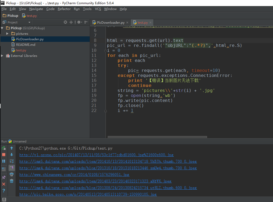This screenshot has height=202, width=273.
Task: Click the PyCharm application icon in title bar
Action: coord(3,3)
